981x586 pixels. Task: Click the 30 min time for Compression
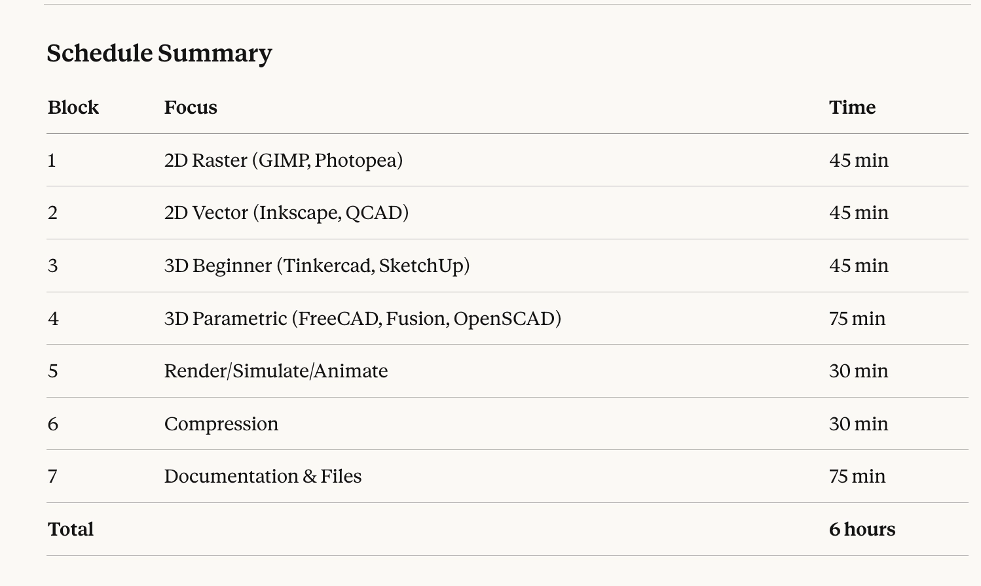(x=858, y=424)
